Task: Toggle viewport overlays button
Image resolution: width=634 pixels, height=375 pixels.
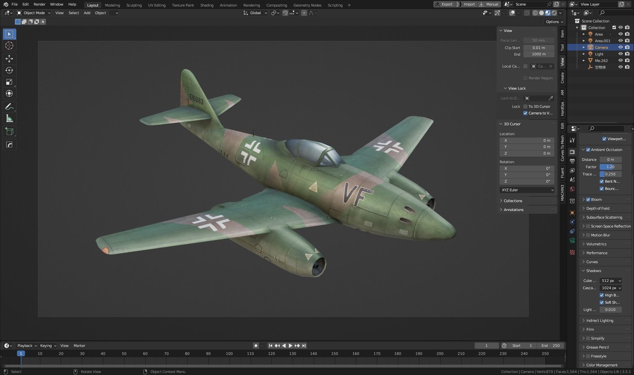Action: tap(512, 13)
